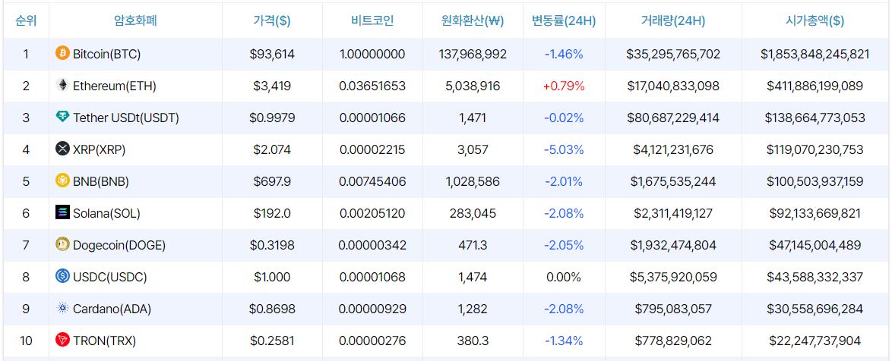Open the XRP(XRP) name link
Image resolution: width=892 pixels, height=361 pixels.
99,149
